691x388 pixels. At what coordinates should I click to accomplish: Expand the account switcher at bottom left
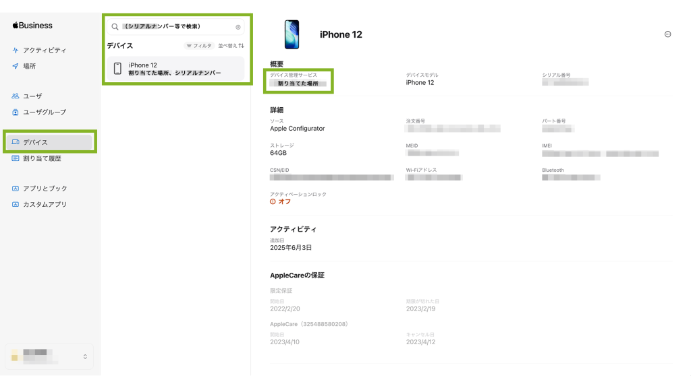tap(49, 356)
